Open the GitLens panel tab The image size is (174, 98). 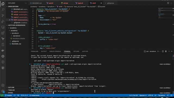click(x=76, y=51)
